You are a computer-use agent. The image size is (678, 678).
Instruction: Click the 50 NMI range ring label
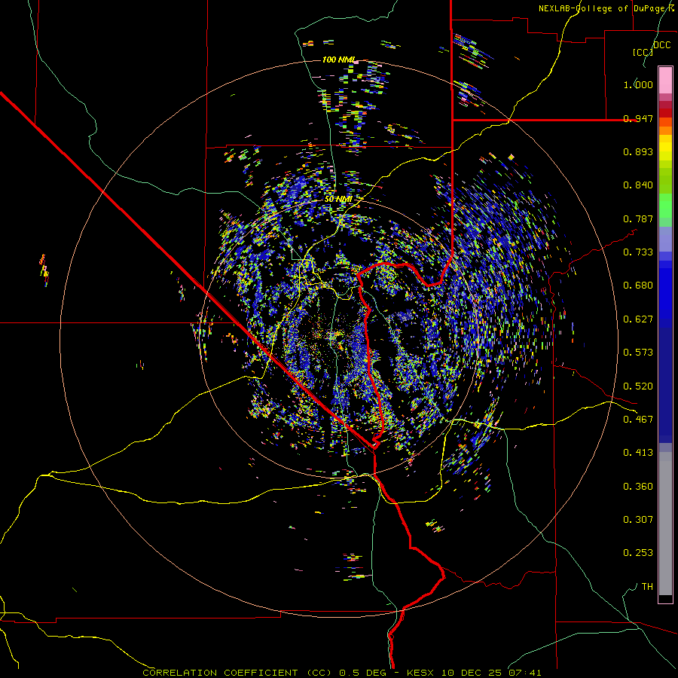[338, 199]
